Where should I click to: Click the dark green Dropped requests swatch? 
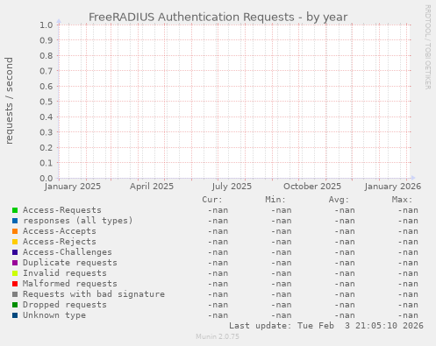pos(15,305)
